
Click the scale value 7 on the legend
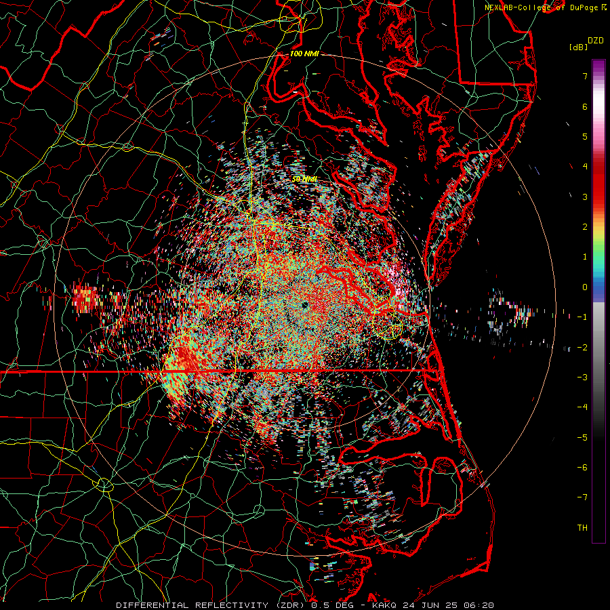[x=585, y=76]
